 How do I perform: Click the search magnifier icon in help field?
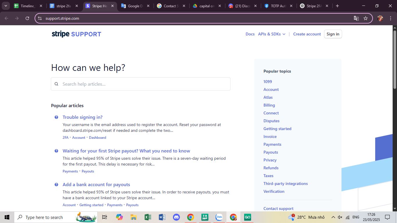point(56,84)
